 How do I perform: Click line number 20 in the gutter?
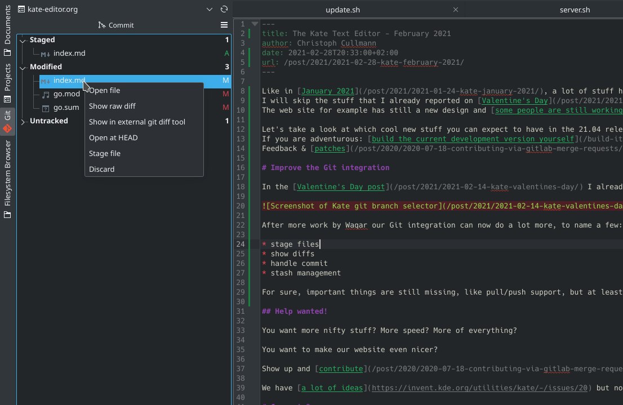tap(241, 206)
